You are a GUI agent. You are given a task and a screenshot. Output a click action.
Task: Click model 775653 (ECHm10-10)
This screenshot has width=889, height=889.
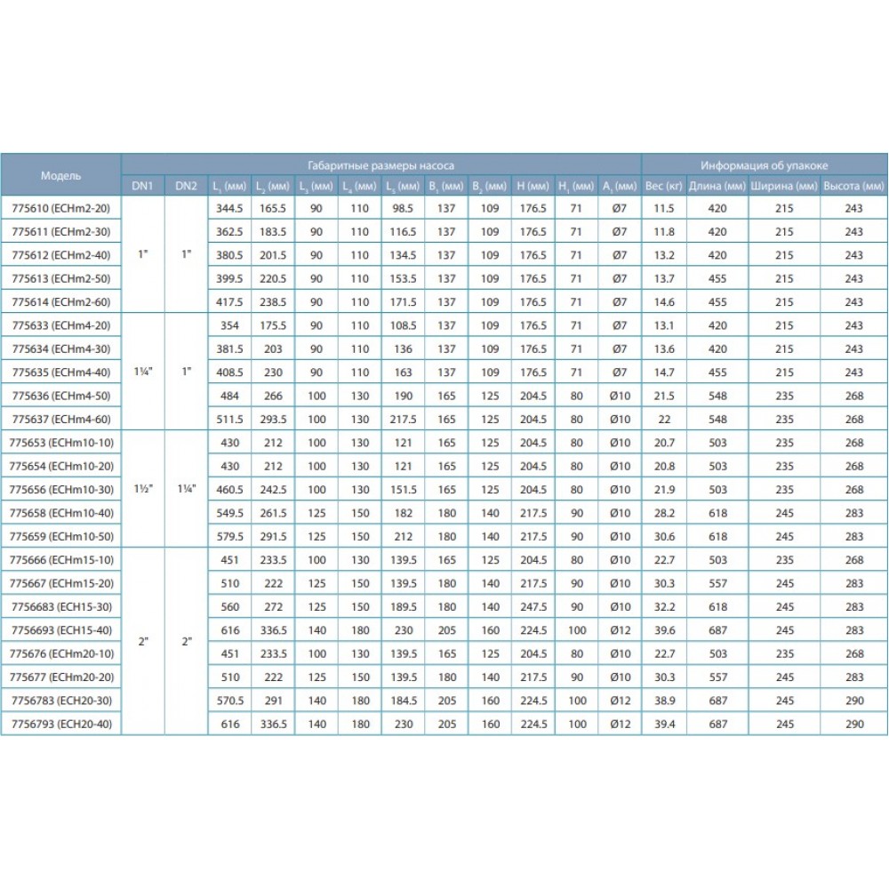click(61, 443)
